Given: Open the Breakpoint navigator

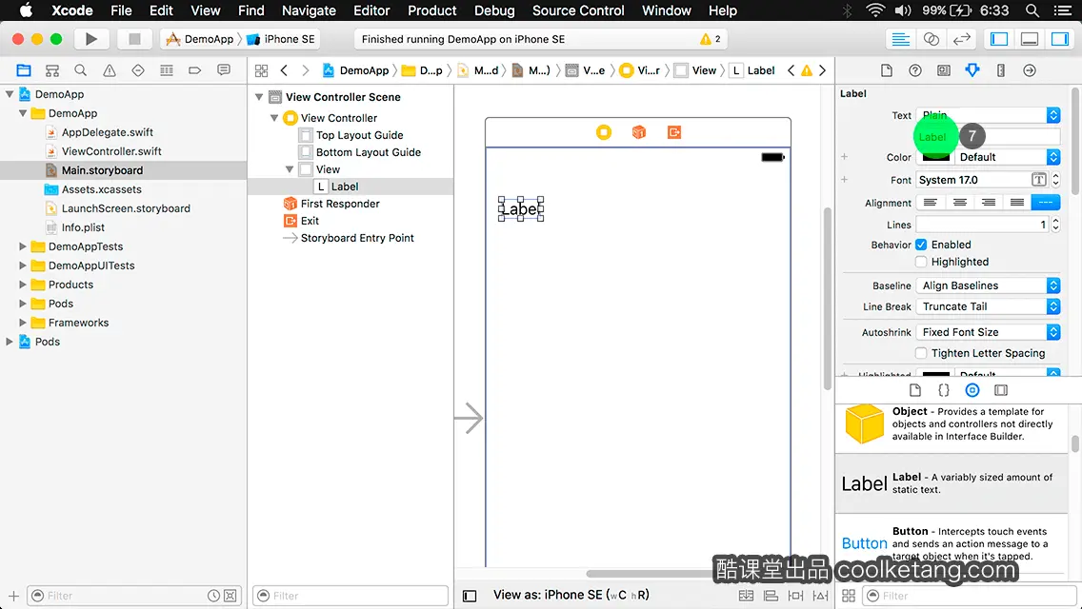Looking at the screenshot, I should (x=194, y=70).
